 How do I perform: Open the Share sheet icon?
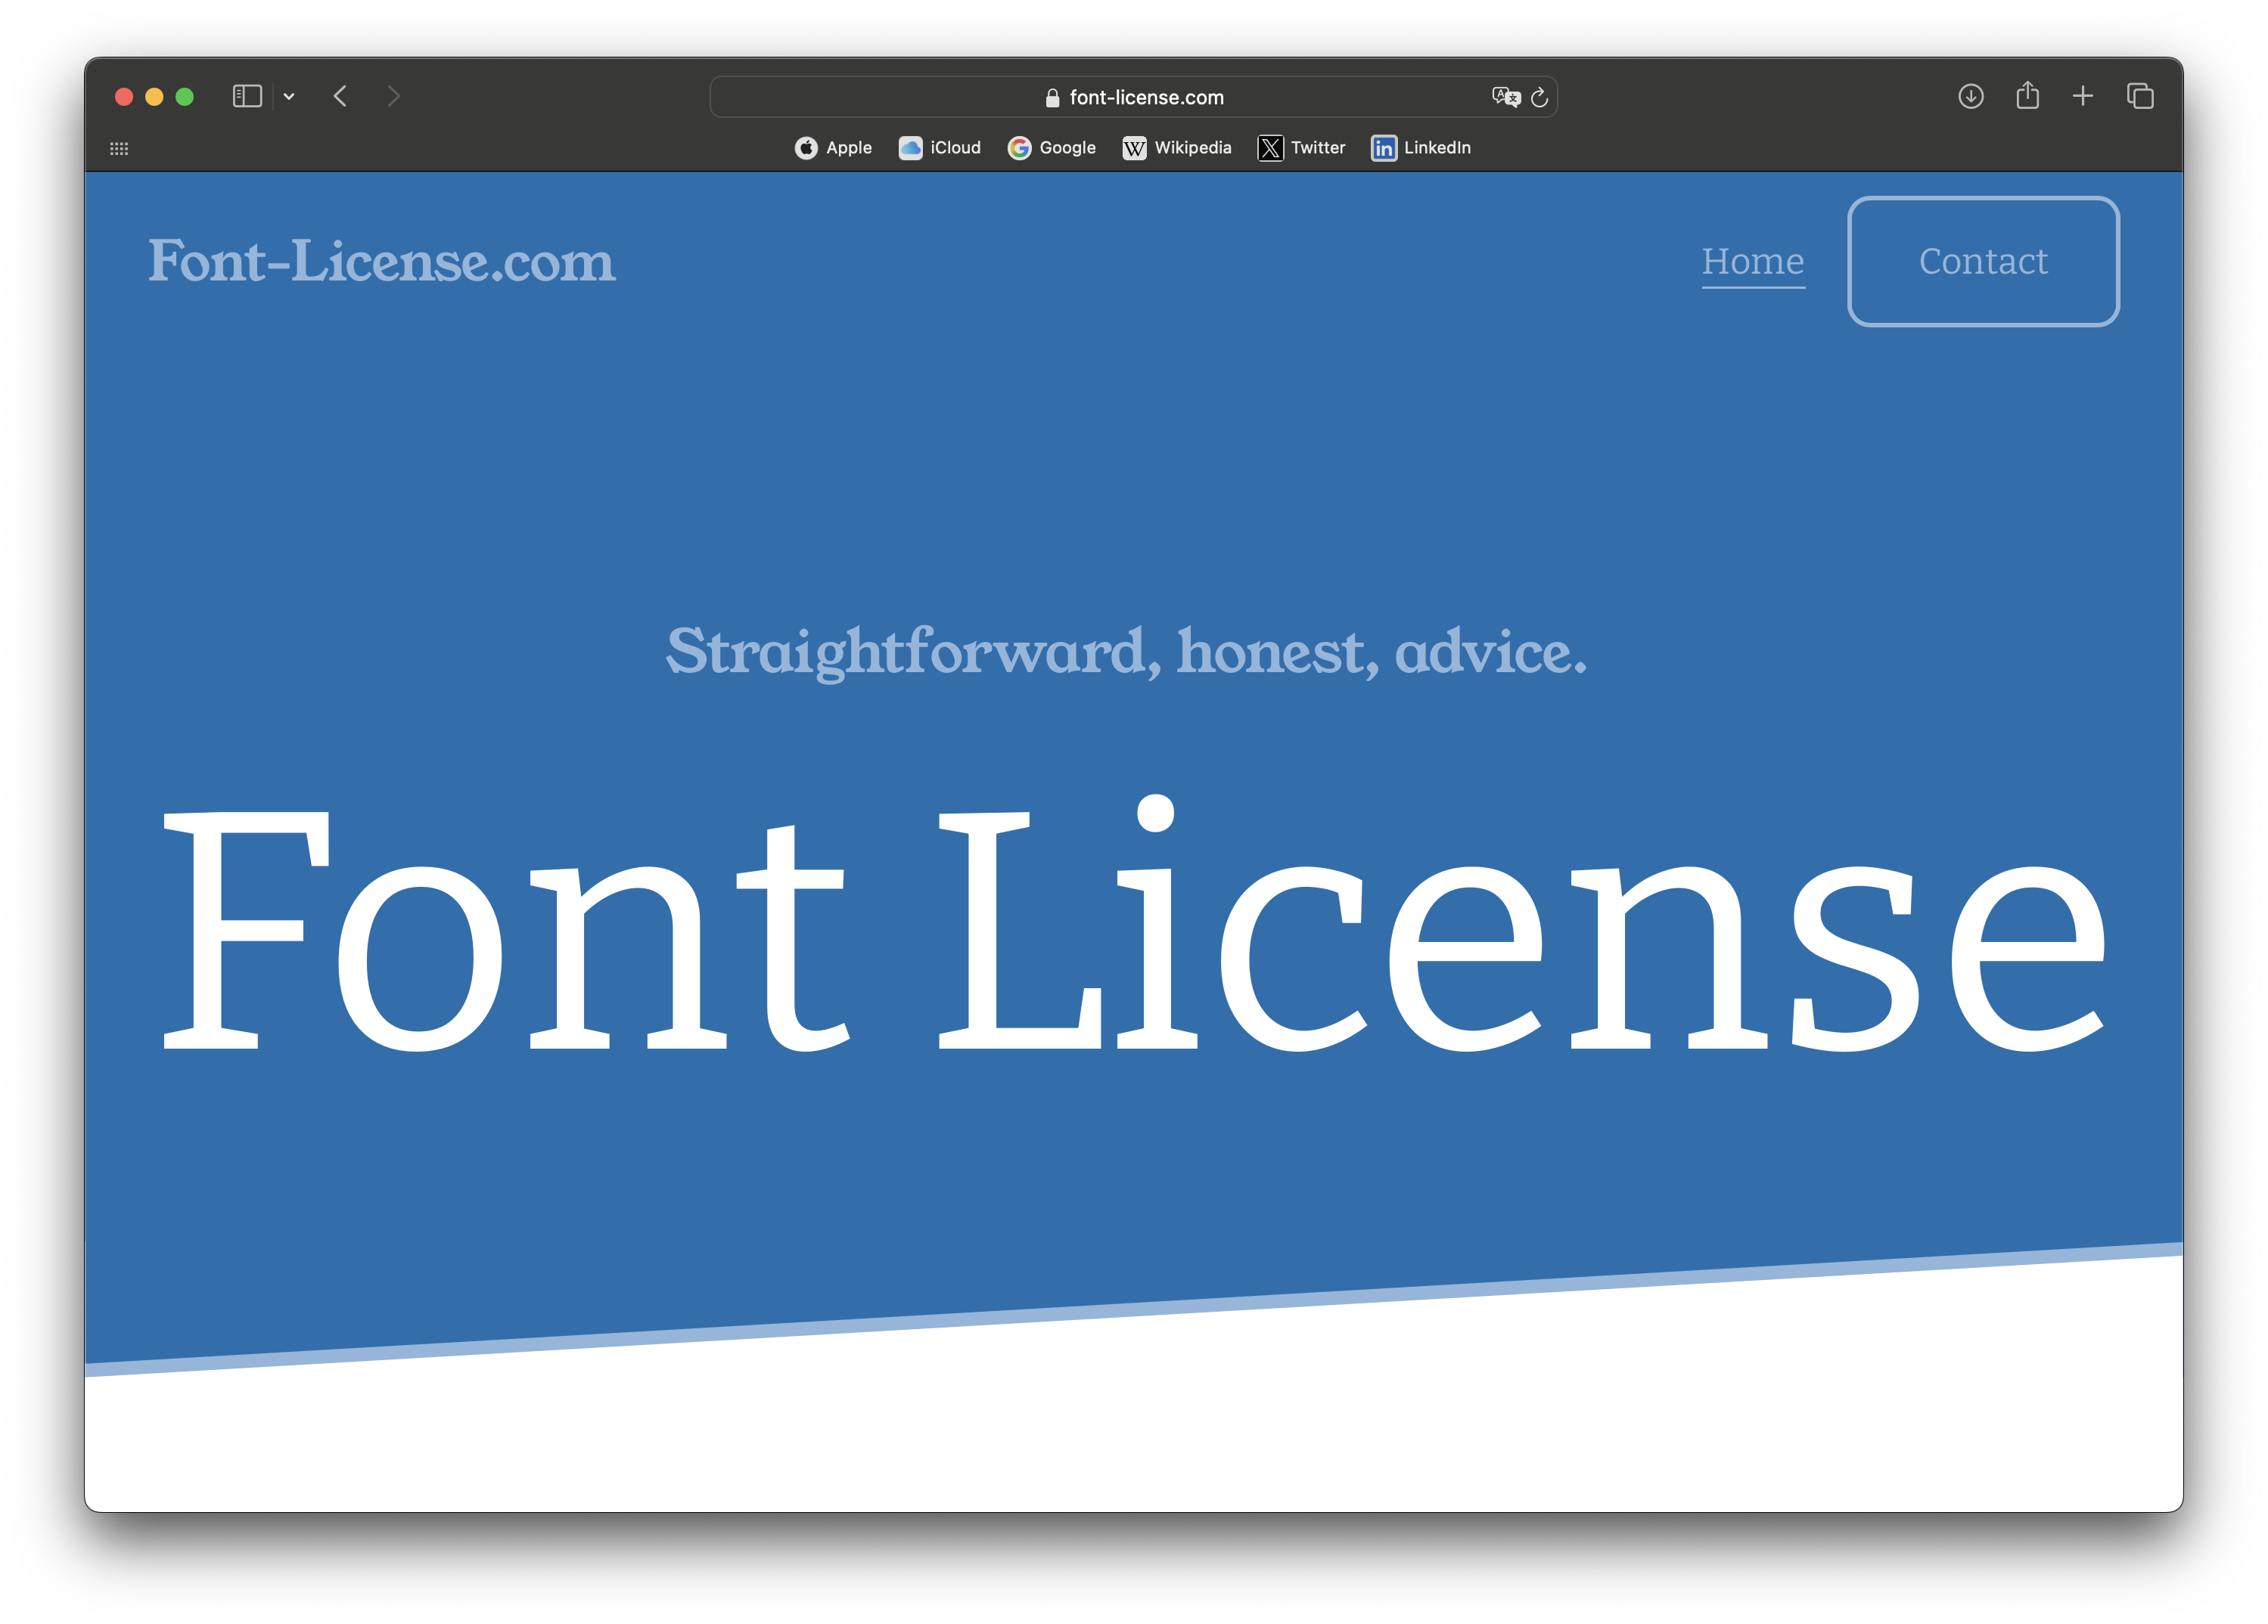tap(2027, 95)
